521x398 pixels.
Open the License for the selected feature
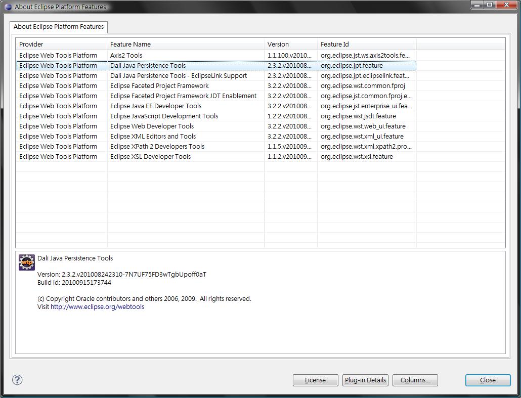pos(315,380)
